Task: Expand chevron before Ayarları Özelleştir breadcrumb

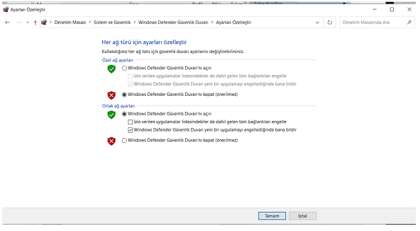Action: [212, 22]
